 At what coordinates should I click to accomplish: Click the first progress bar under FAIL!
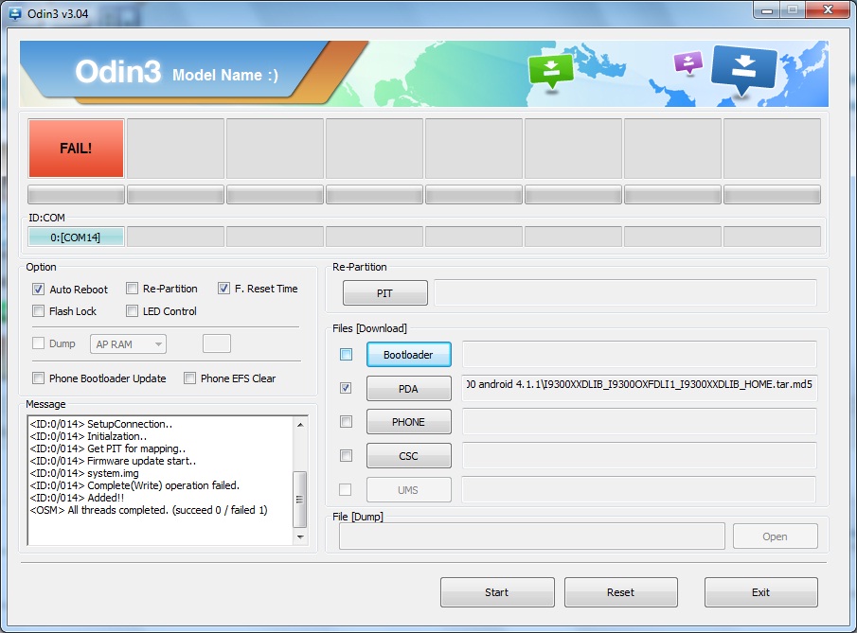tap(76, 194)
